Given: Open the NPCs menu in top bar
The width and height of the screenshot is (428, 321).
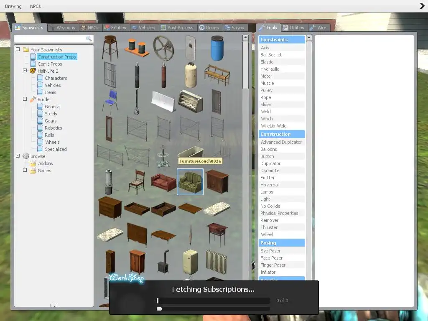Looking at the screenshot, I should pos(35,6).
